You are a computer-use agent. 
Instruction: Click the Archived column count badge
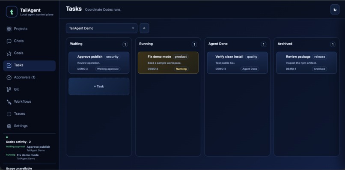(333, 45)
